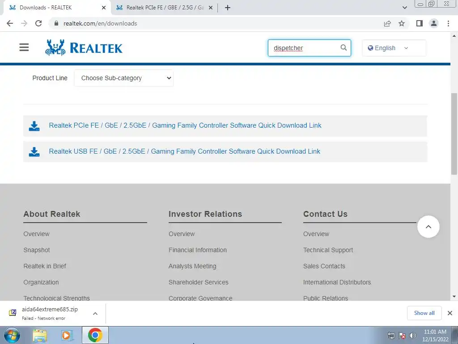Viewport: 458px width, 344px height.
Task: Click the browser forward arrow
Action: pyautogui.click(x=24, y=23)
